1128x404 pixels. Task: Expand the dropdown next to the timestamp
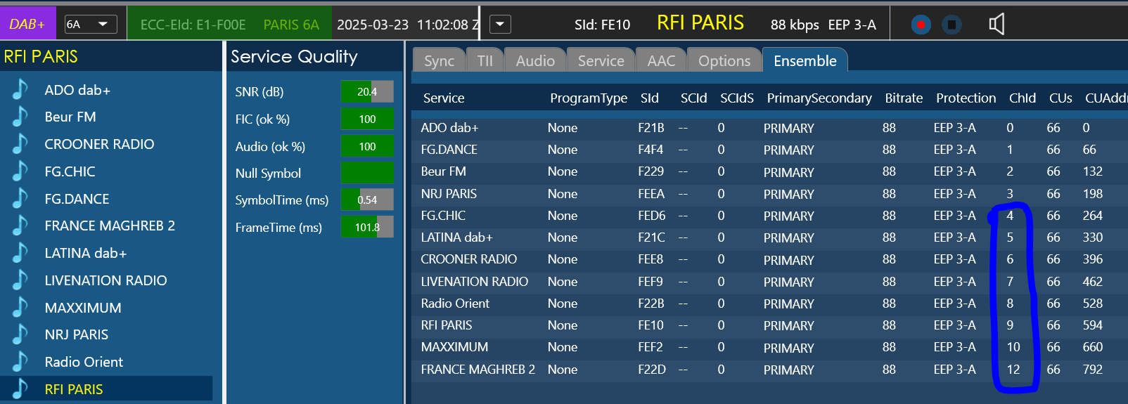point(499,25)
